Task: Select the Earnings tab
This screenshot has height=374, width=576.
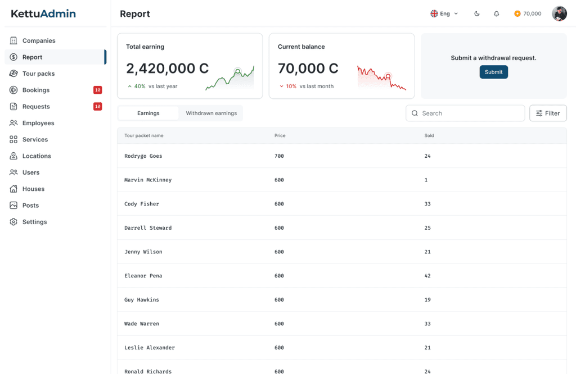Action: [148, 113]
